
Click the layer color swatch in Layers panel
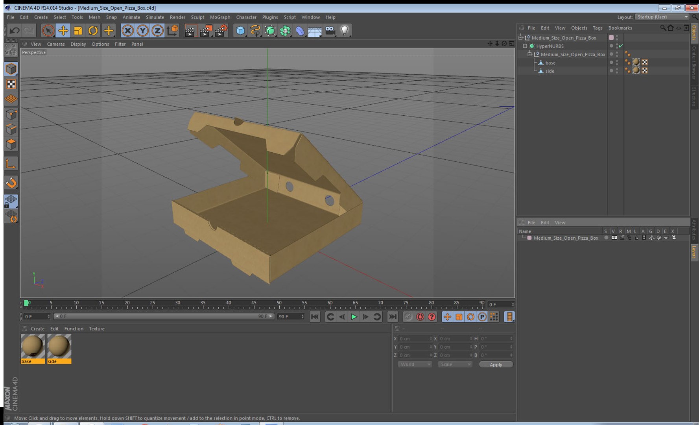(x=529, y=238)
